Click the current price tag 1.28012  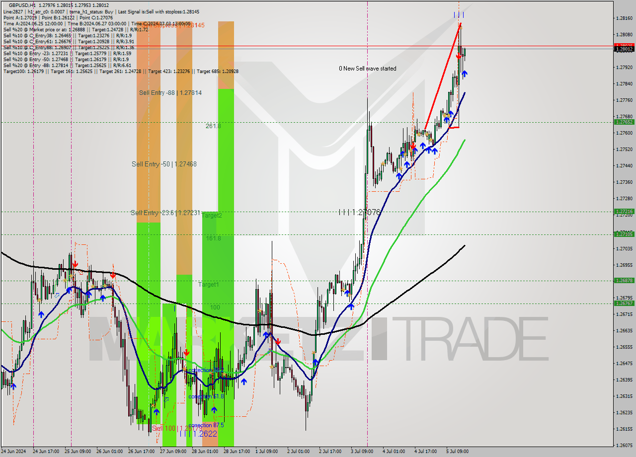pos(624,49)
